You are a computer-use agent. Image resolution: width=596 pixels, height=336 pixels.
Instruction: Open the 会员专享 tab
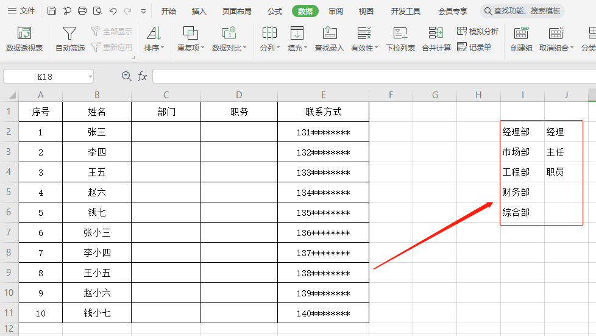coord(452,12)
